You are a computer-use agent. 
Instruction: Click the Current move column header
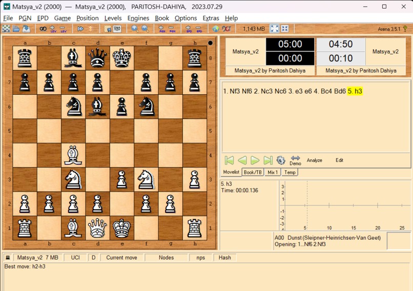click(x=121, y=258)
